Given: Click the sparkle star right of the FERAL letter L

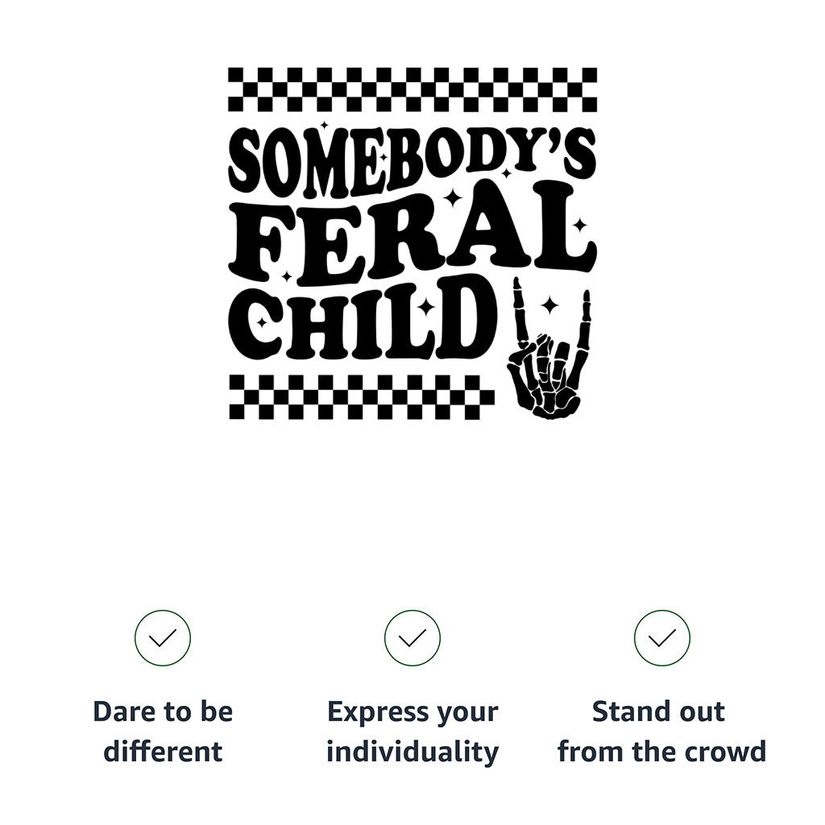Looking at the screenshot, I should (579, 225).
